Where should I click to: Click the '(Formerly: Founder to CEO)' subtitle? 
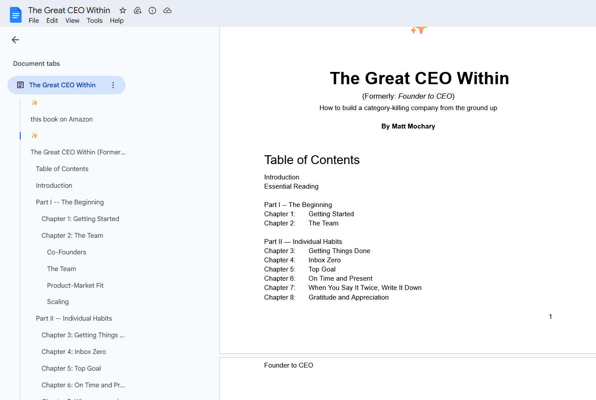(x=408, y=96)
